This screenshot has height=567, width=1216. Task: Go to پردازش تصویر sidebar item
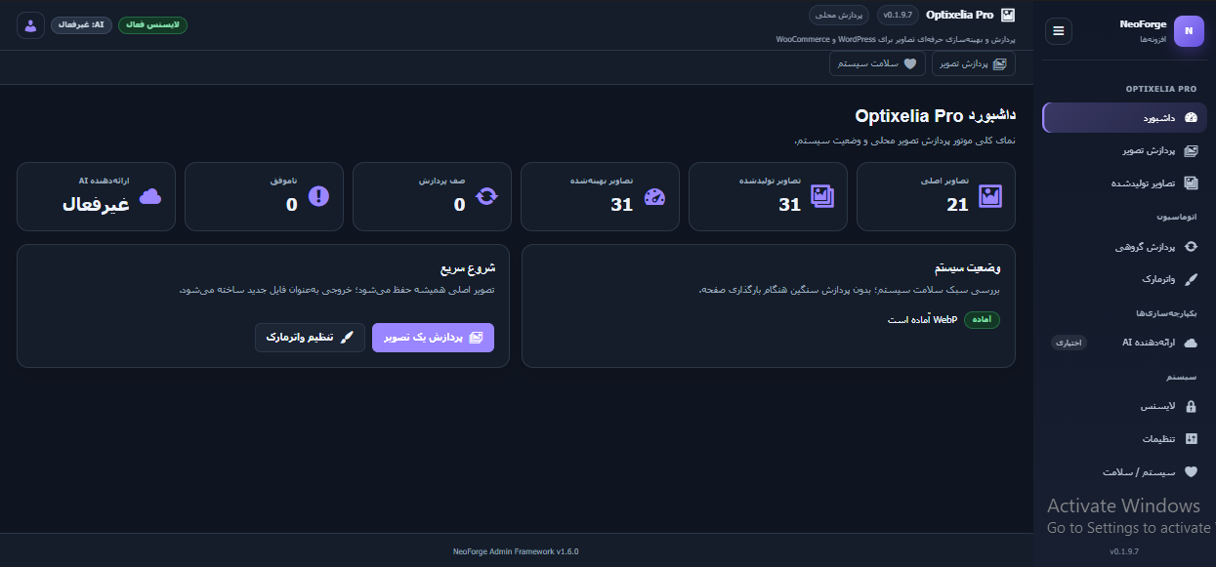1125,150
